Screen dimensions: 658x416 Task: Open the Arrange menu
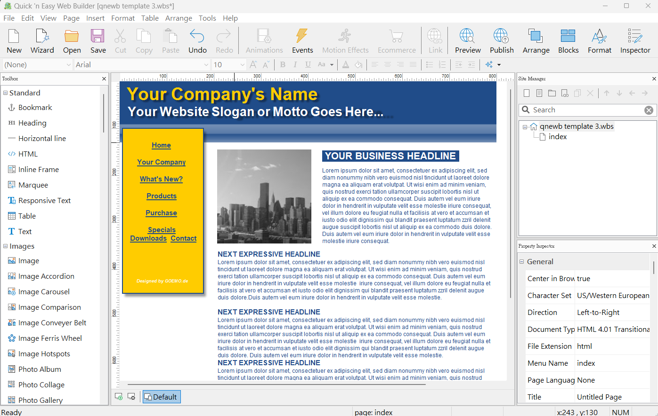(179, 18)
